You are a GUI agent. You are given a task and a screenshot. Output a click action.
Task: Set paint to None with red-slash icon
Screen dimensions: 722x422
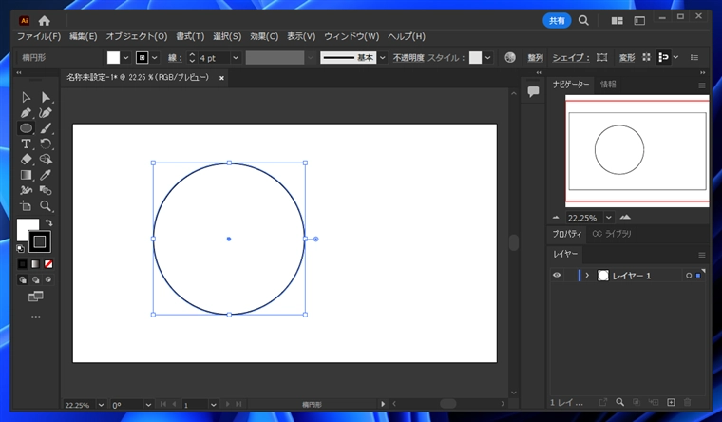[48, 263]
